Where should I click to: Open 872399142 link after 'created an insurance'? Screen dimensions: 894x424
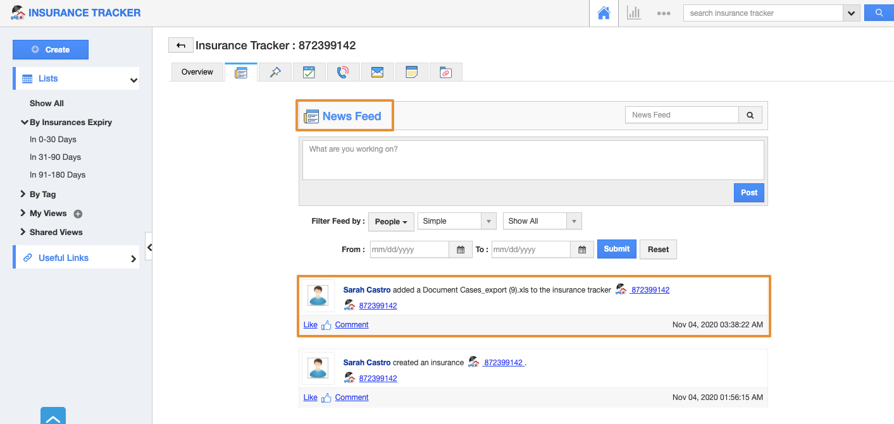click(x=504, y=363)
